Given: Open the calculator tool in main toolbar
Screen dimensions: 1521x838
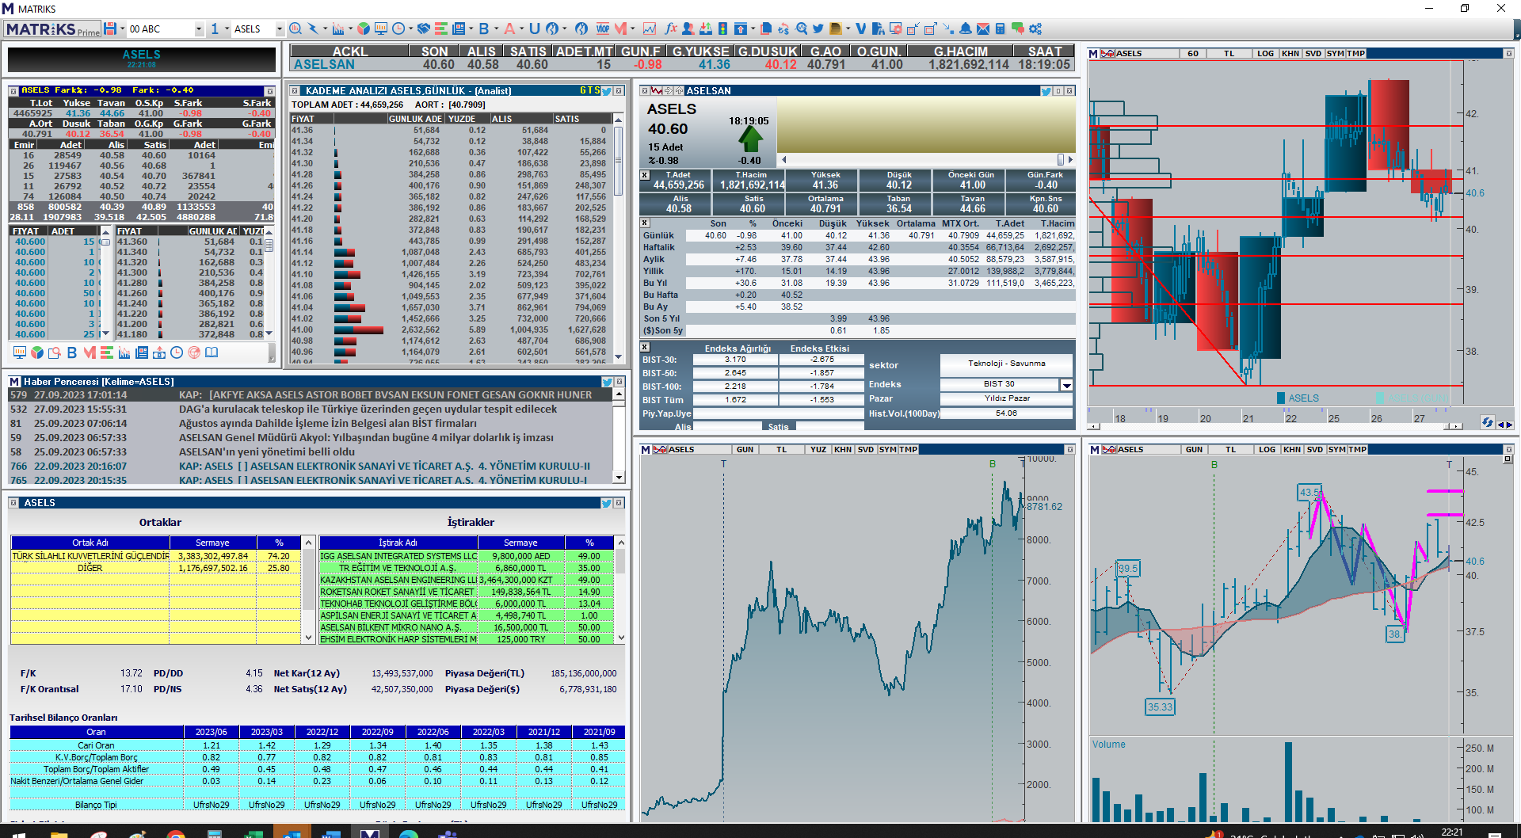Looking at the screenshot, I should tap(1000, 29).
